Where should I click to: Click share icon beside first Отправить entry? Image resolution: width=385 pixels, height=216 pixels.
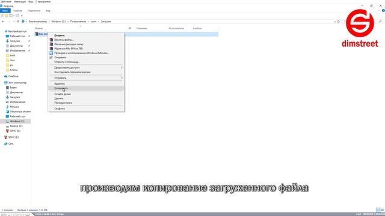pyautogui.click(x=51, y=58)
